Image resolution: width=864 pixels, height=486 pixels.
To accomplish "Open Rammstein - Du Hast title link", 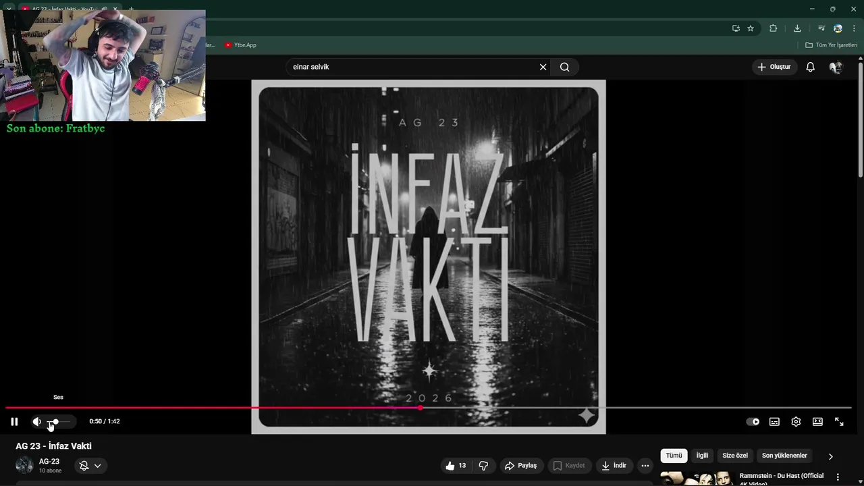I will pos(782,479).
